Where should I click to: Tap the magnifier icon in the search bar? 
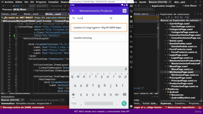click(74, 18)
